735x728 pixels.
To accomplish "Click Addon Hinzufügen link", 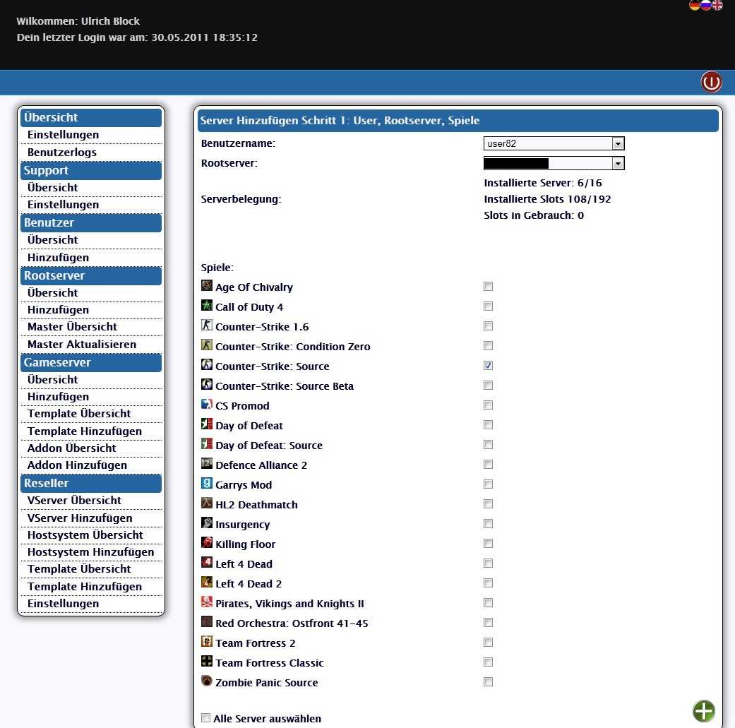I will (x=78, y=465).
